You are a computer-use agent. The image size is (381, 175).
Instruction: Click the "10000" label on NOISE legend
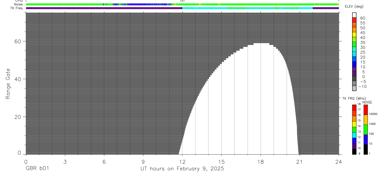(373, 114)
